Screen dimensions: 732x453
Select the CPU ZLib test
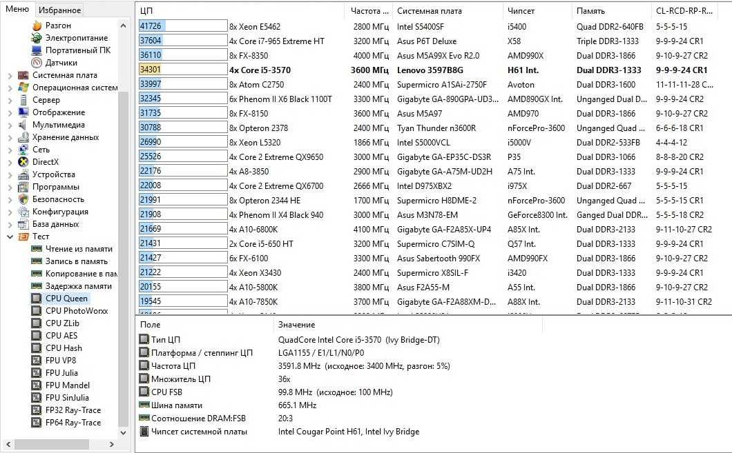click(62, 323)
